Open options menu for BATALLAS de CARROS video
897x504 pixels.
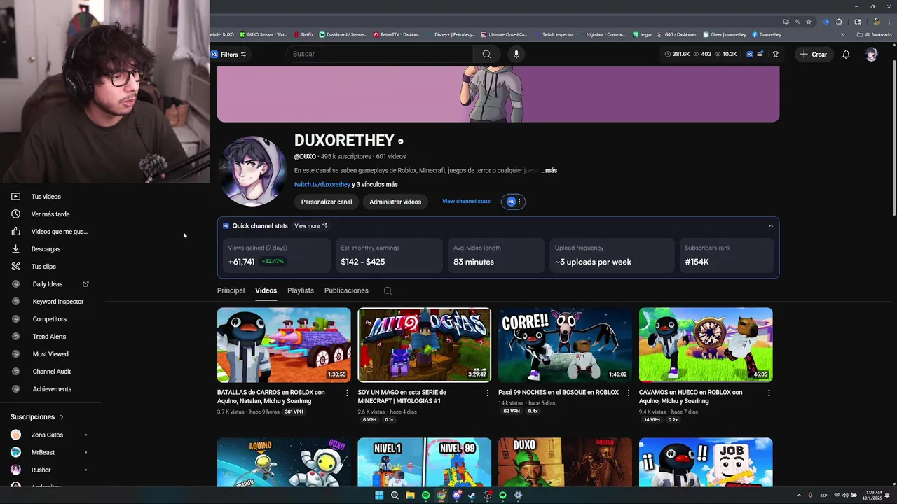347,393
